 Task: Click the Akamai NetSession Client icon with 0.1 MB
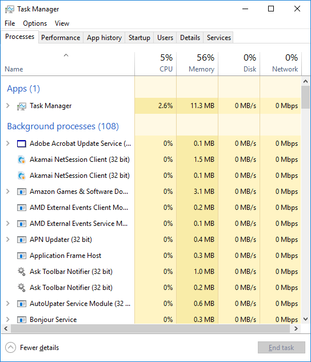pos(22,176)
